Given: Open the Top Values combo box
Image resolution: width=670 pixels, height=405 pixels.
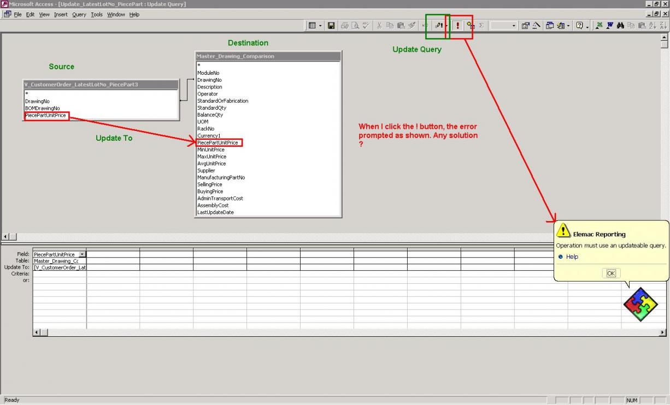Looking at the screenshot, I should [503, 26].
